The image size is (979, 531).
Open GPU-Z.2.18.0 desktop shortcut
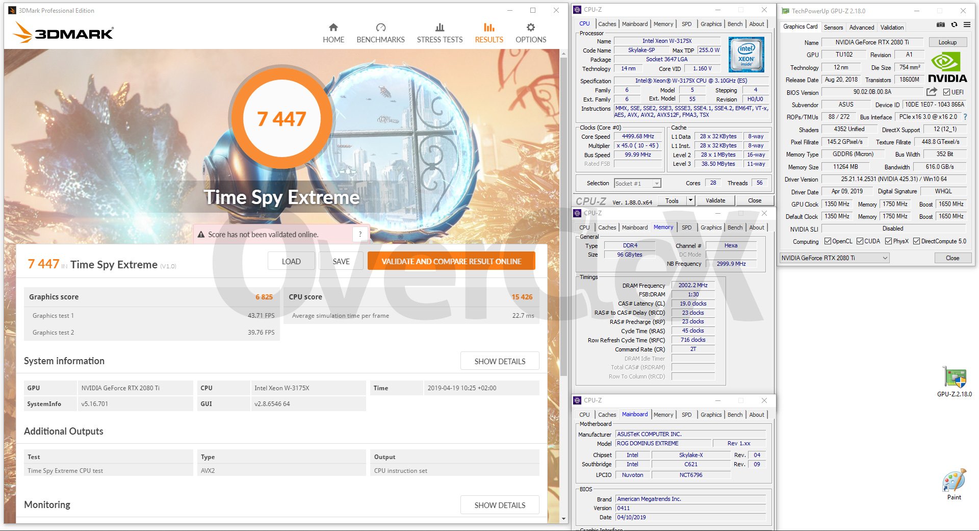click(954, 382)
